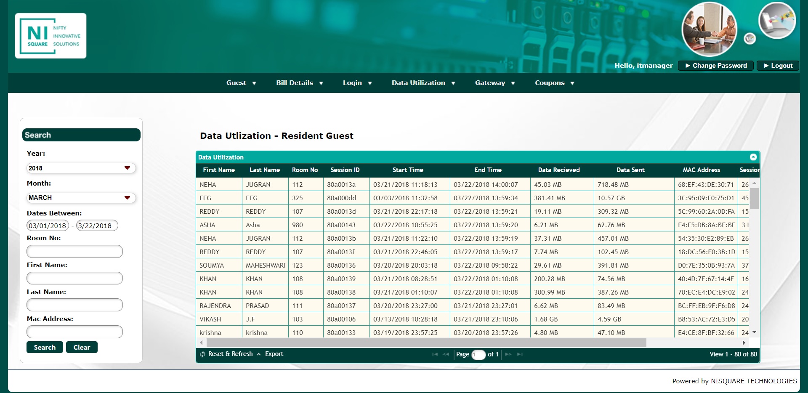The width and height of the screenshot is (808, 393).
Task: Click the Room No input field
Action: [74, 252]
